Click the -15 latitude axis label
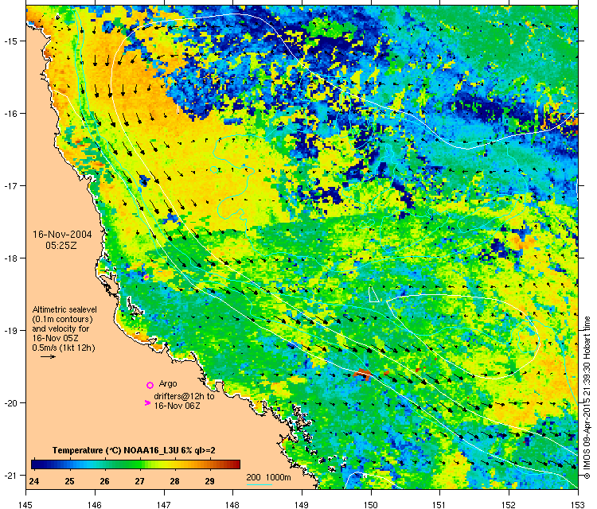The height and width of the screenshot is (509, 597). tap(10, 41)
